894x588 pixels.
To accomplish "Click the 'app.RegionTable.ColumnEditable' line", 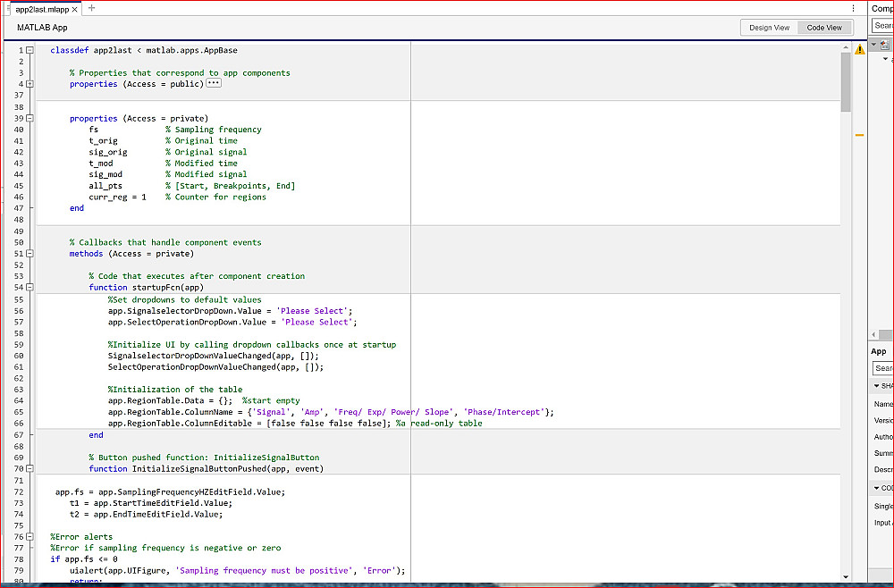I will point(295,424).
